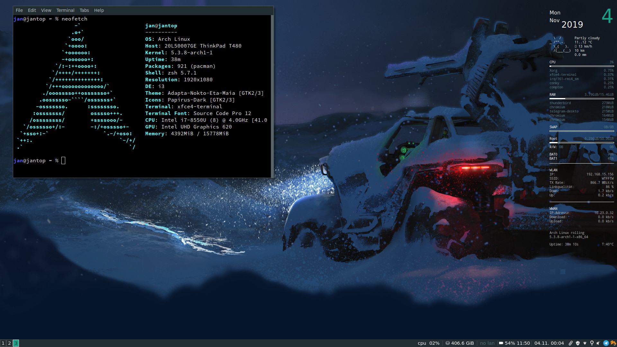Open the Help menu in the terminal
The width and height of the screenshot is (617, 347).
point(99,10)
